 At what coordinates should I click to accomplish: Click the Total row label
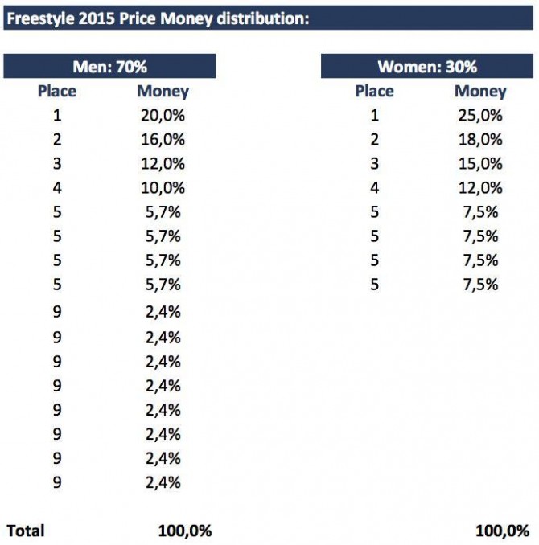click(26, 531)
